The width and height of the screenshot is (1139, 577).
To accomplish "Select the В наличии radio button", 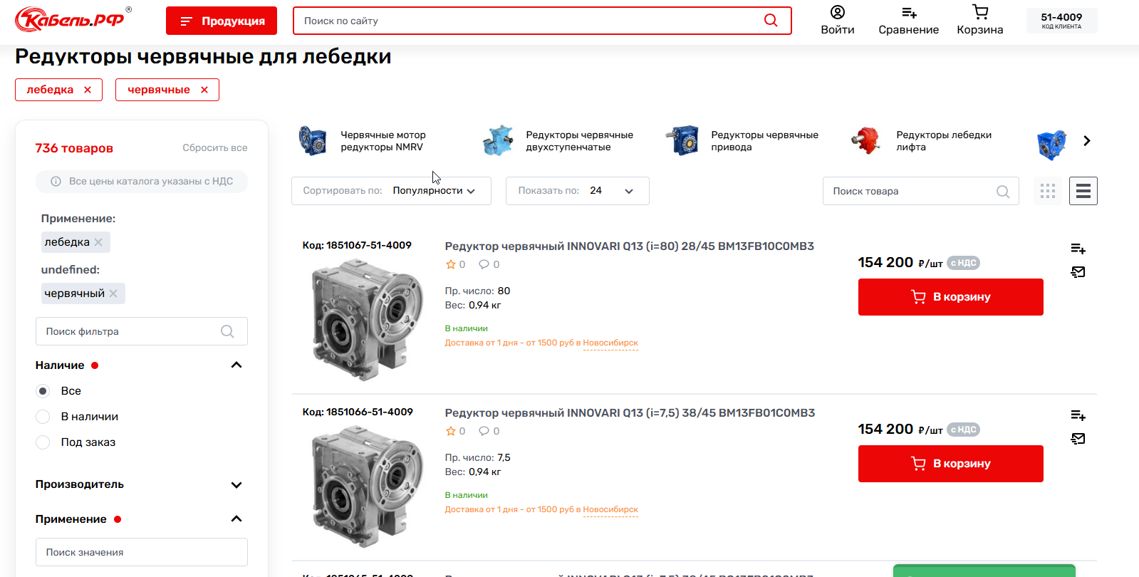I will [43, 417].
